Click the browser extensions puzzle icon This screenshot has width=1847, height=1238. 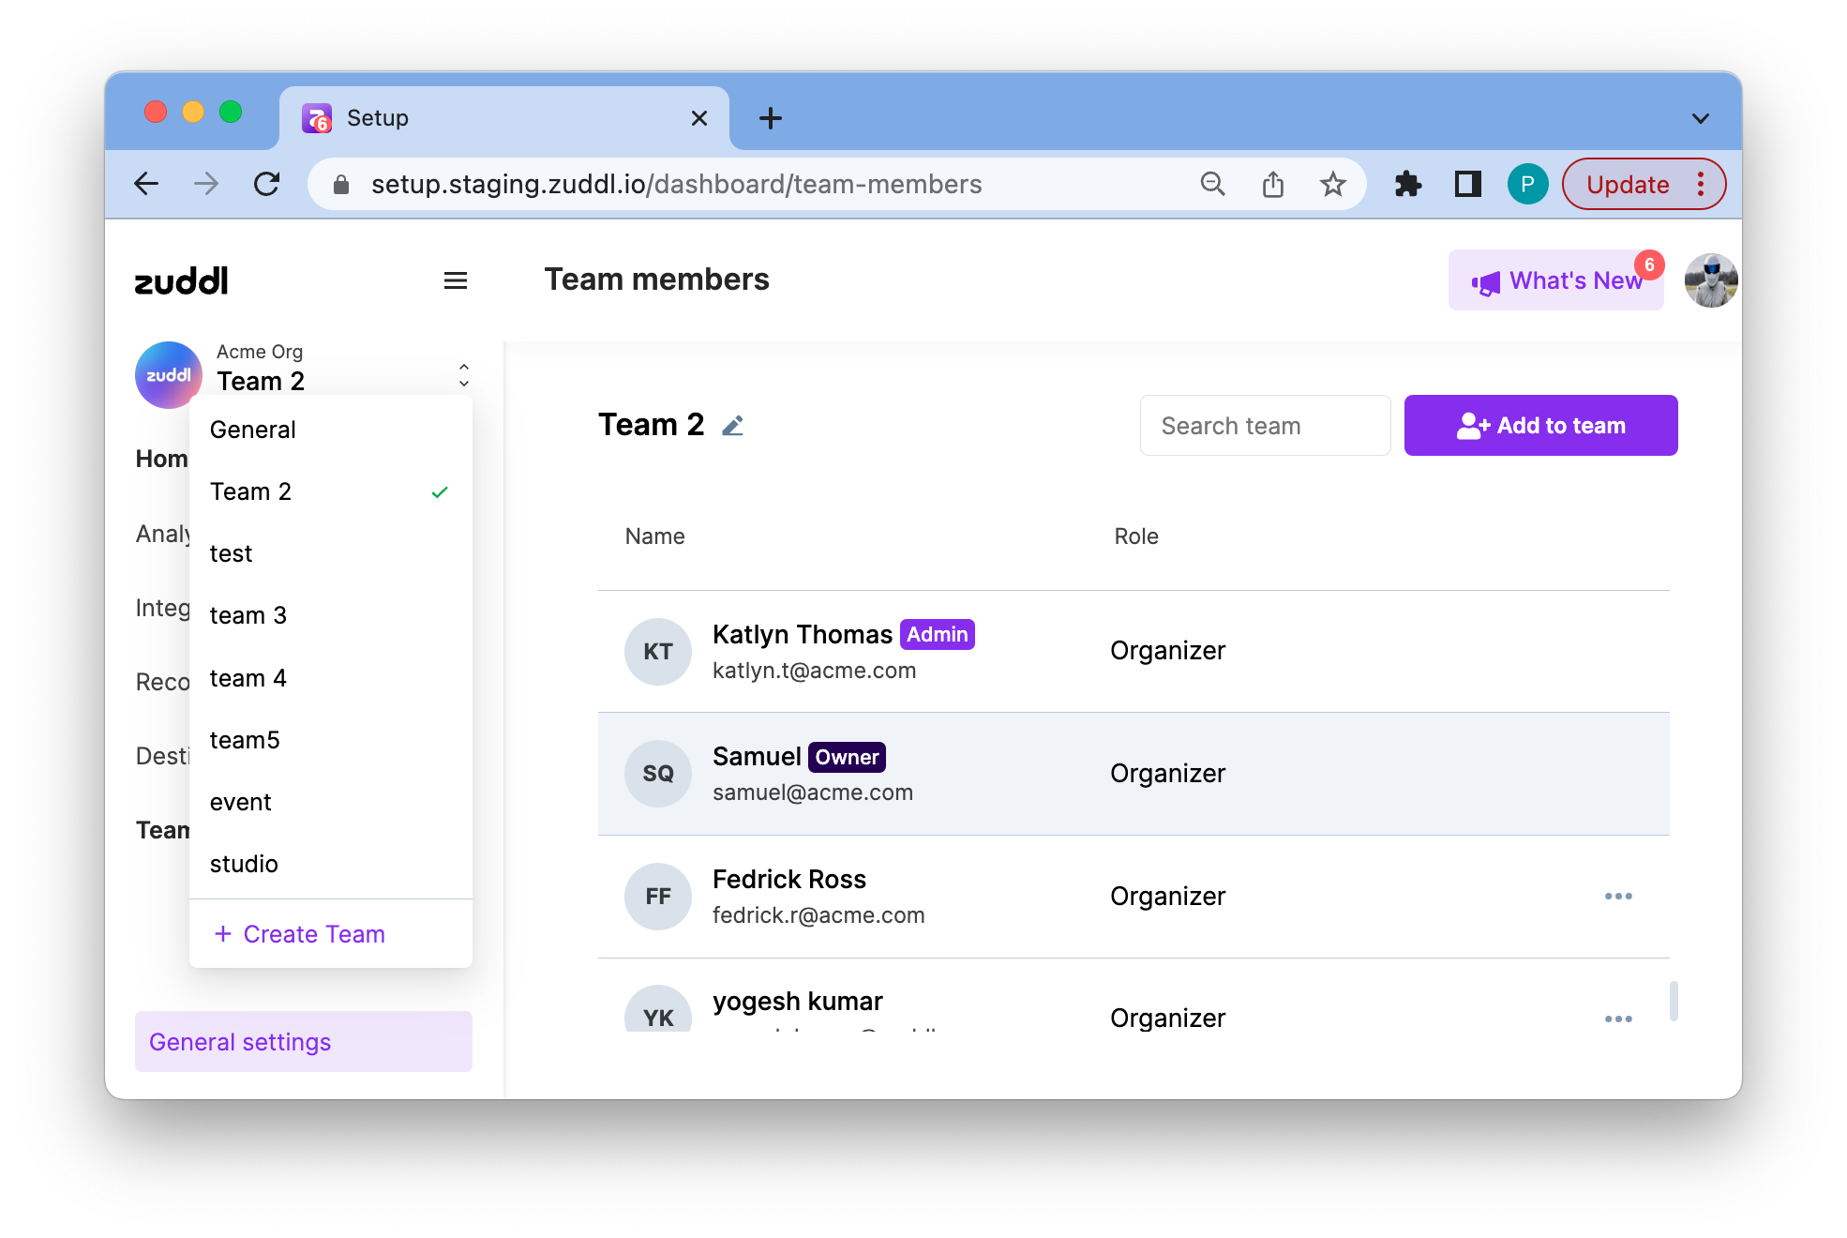1408,184
